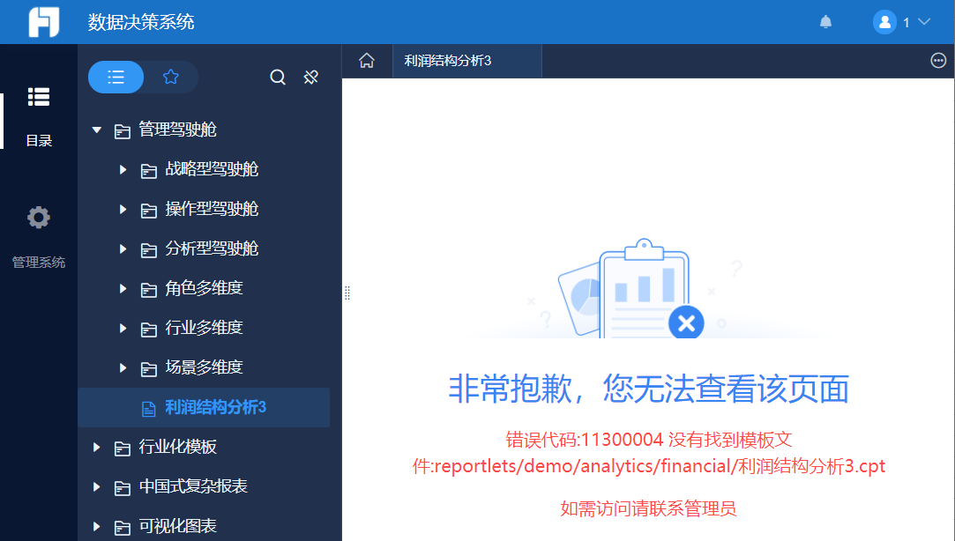Open 管理系统 gear icon in sidebar

39,218
